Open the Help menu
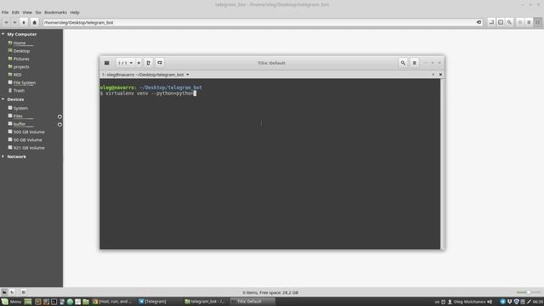The width and height of the screenshot is (544, 306). pos(75,12)
